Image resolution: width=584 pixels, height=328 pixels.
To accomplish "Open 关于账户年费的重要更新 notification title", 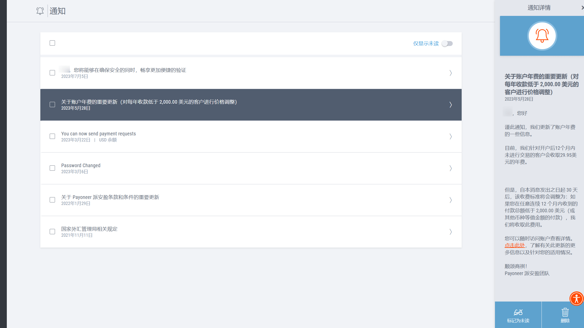I will click(x=149, y=102).
